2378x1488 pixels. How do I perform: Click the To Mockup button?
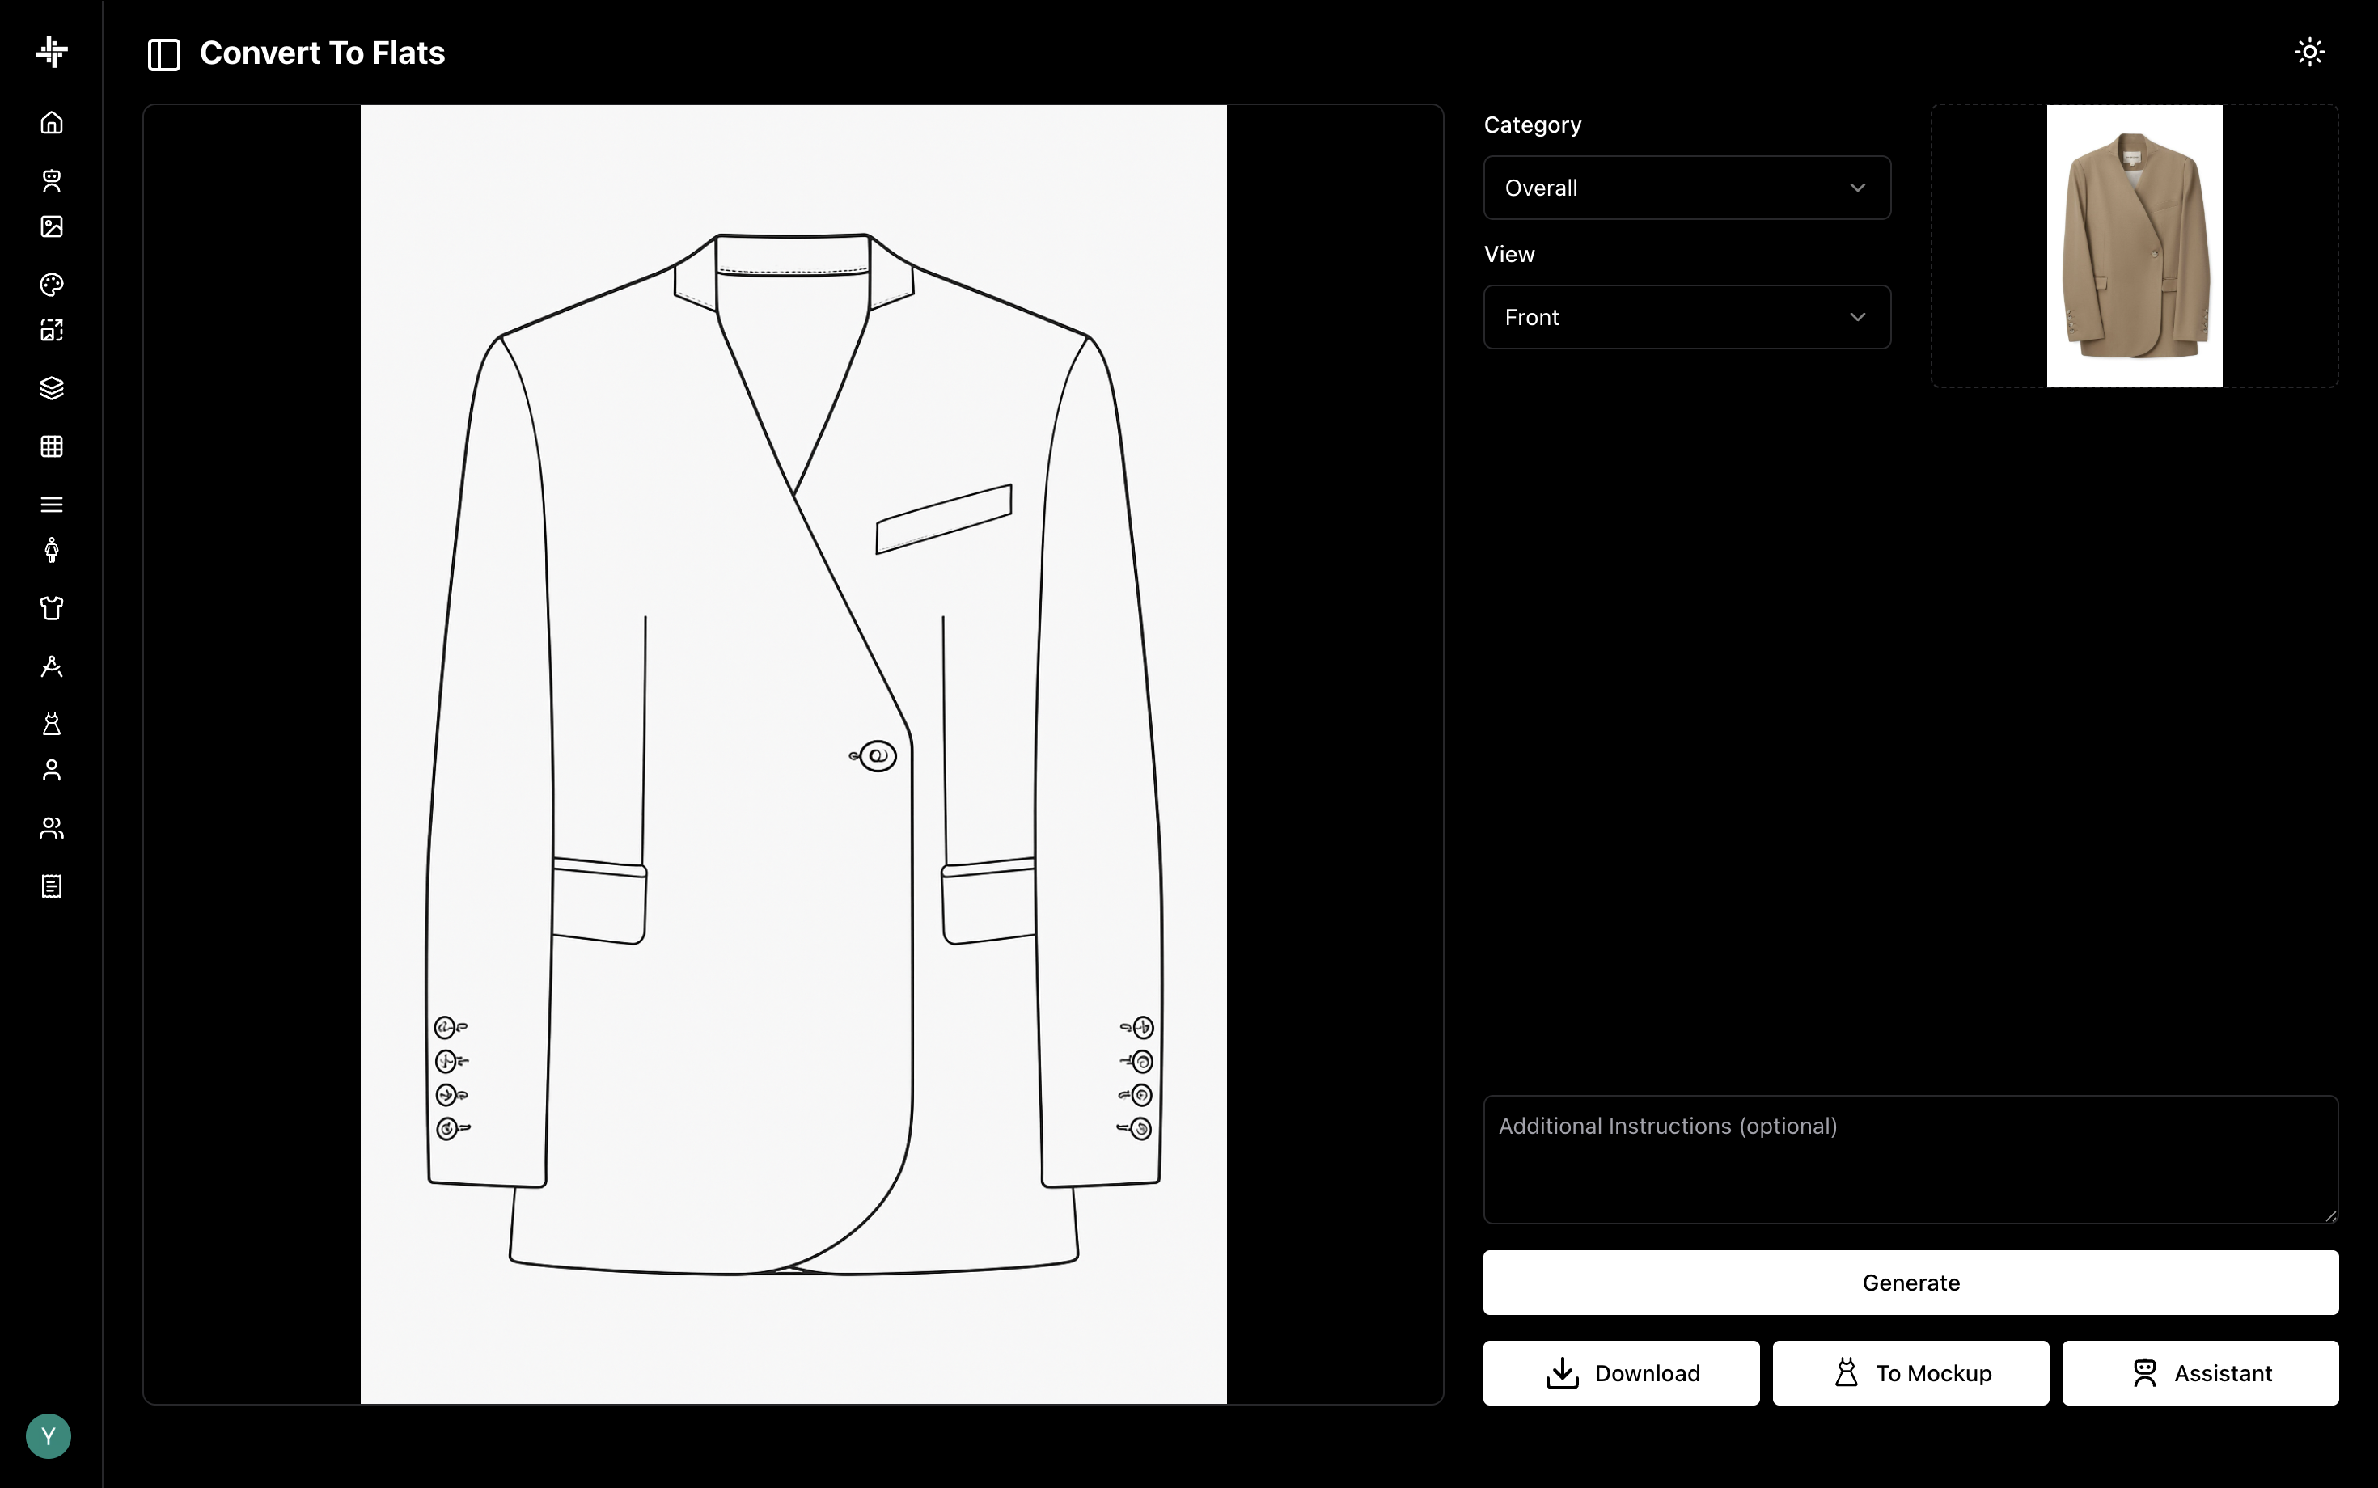(x=1910, y=1373)
